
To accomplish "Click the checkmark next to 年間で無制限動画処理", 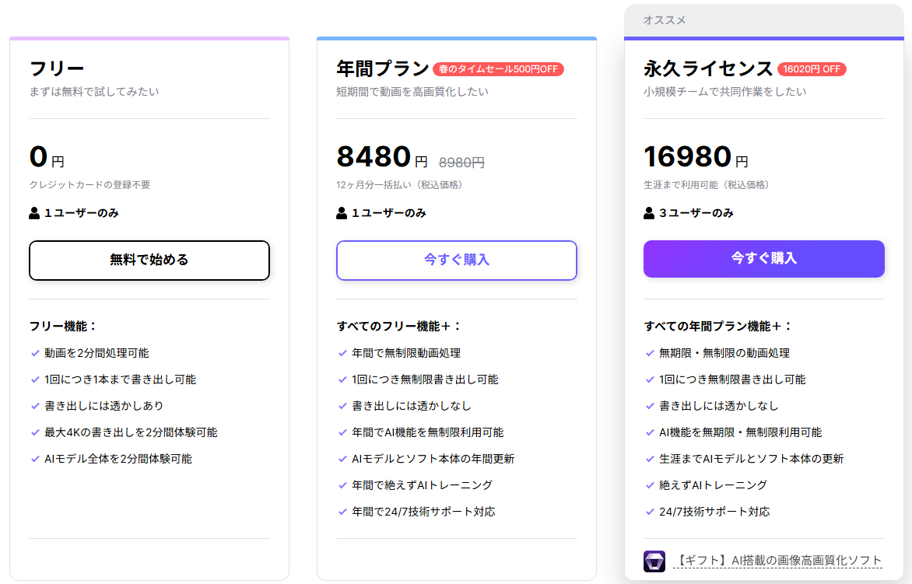I will tap(342, 353).
